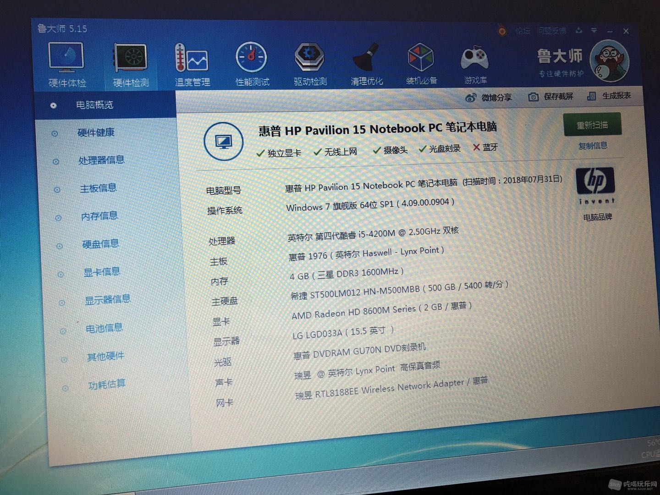Open 温度管理 temperature management
Screen dimensions: 660x495
[x=192, y=64]
